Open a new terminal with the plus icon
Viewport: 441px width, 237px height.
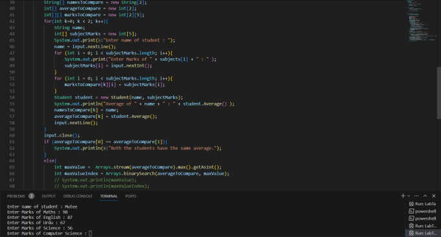click(x=403, y=196)
